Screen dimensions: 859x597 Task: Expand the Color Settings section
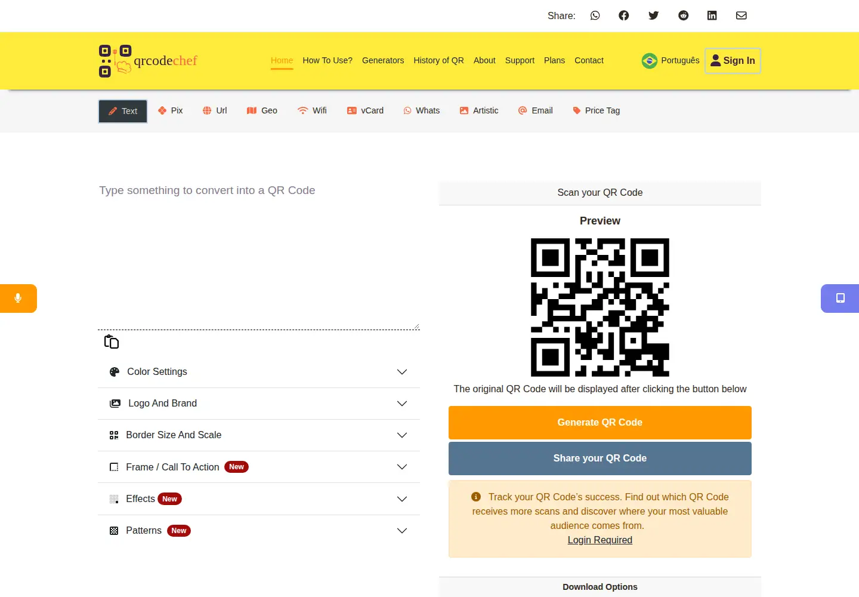click(x=259, y=372)
